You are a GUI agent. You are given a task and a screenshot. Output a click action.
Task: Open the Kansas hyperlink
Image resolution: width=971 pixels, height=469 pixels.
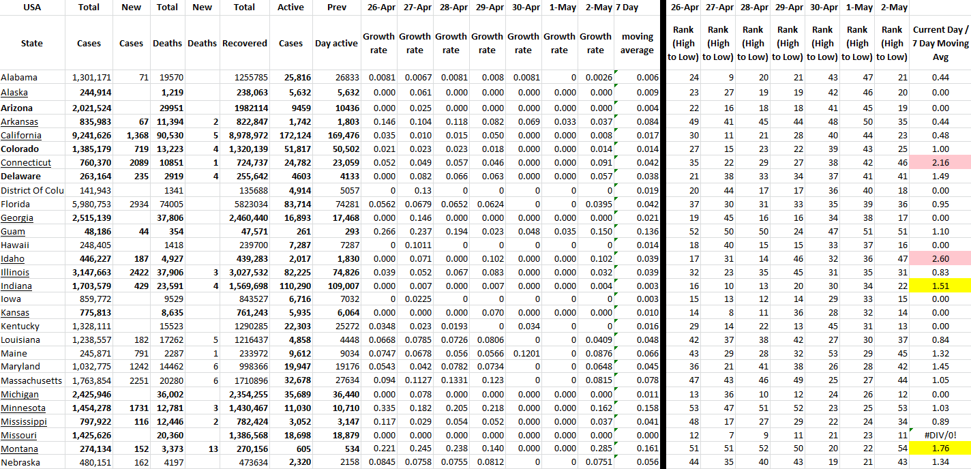click(15, 313)
